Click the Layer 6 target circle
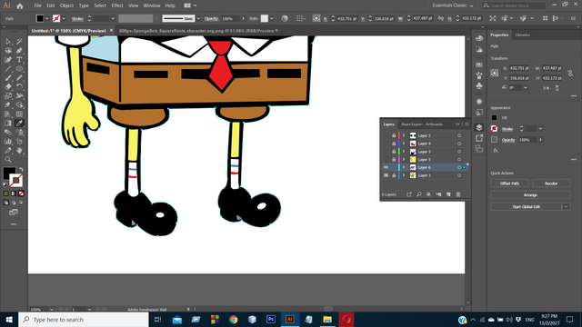 [459, 167]
